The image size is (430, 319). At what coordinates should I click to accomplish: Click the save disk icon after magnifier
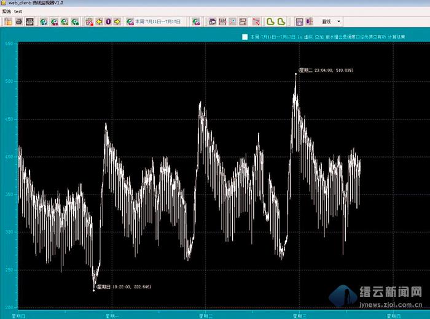(243, 21)
